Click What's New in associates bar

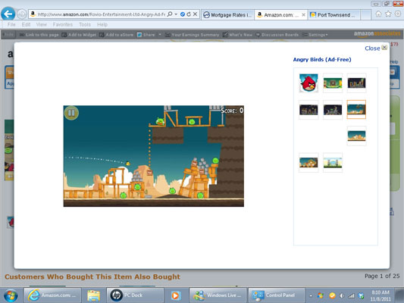pos(237,35)
